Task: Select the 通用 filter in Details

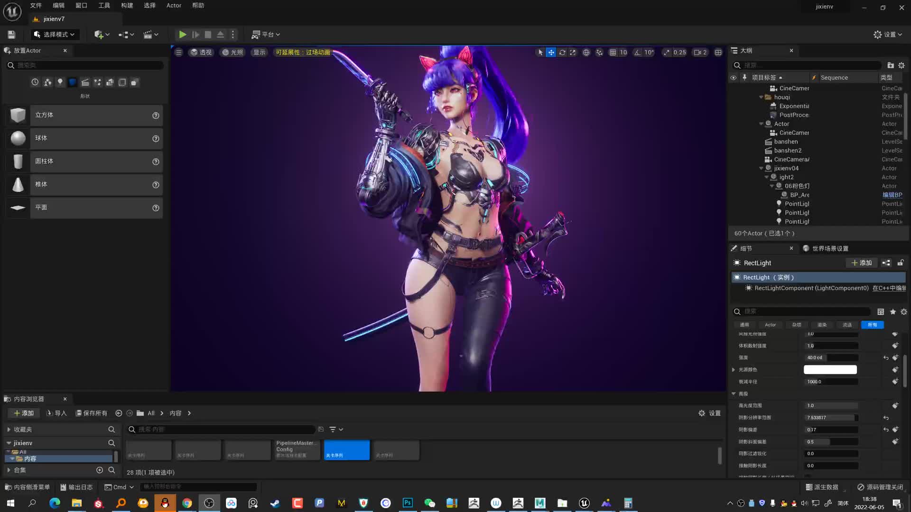Action: (x=744, y=325)
